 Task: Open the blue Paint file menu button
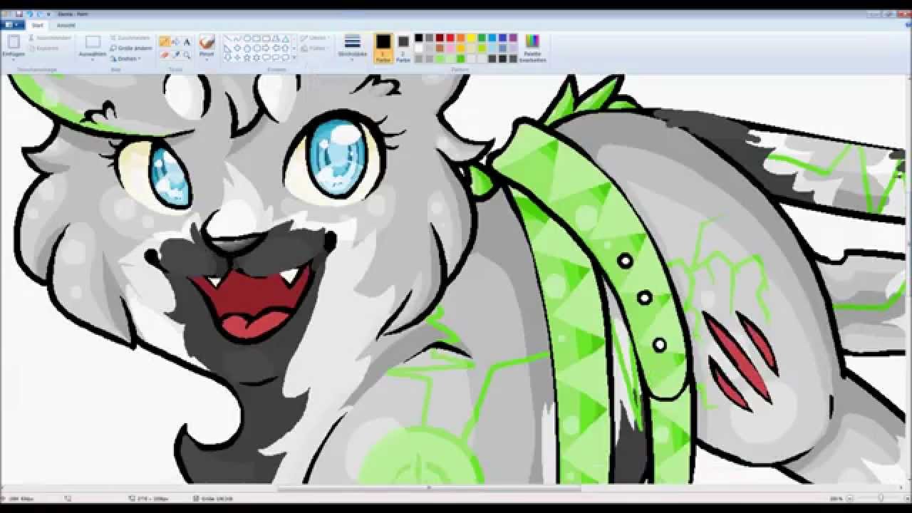tap(12, 25)
